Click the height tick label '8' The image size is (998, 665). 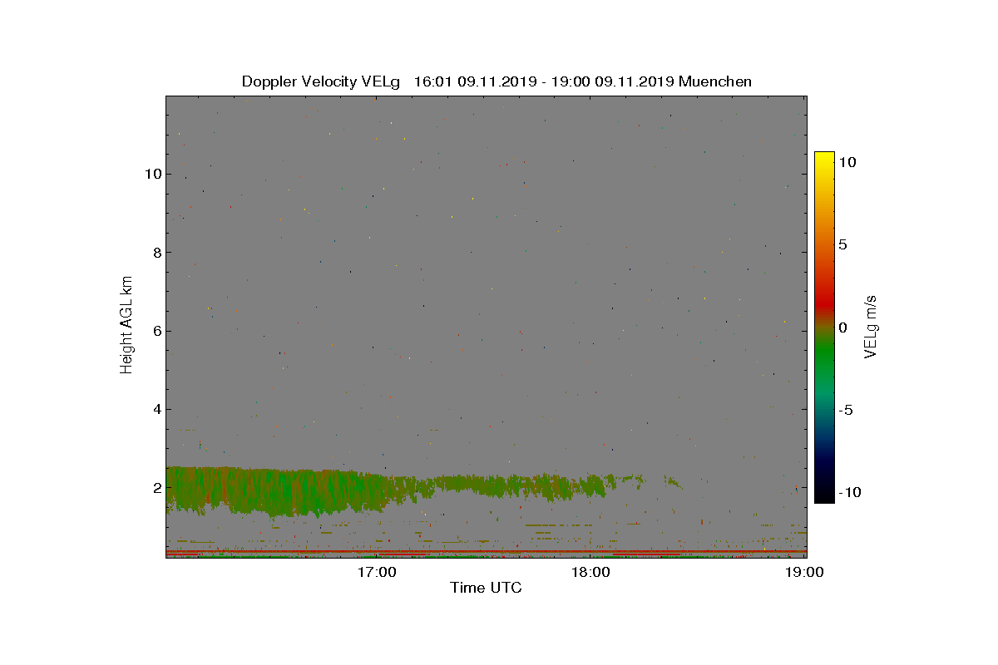coord(156,253)
